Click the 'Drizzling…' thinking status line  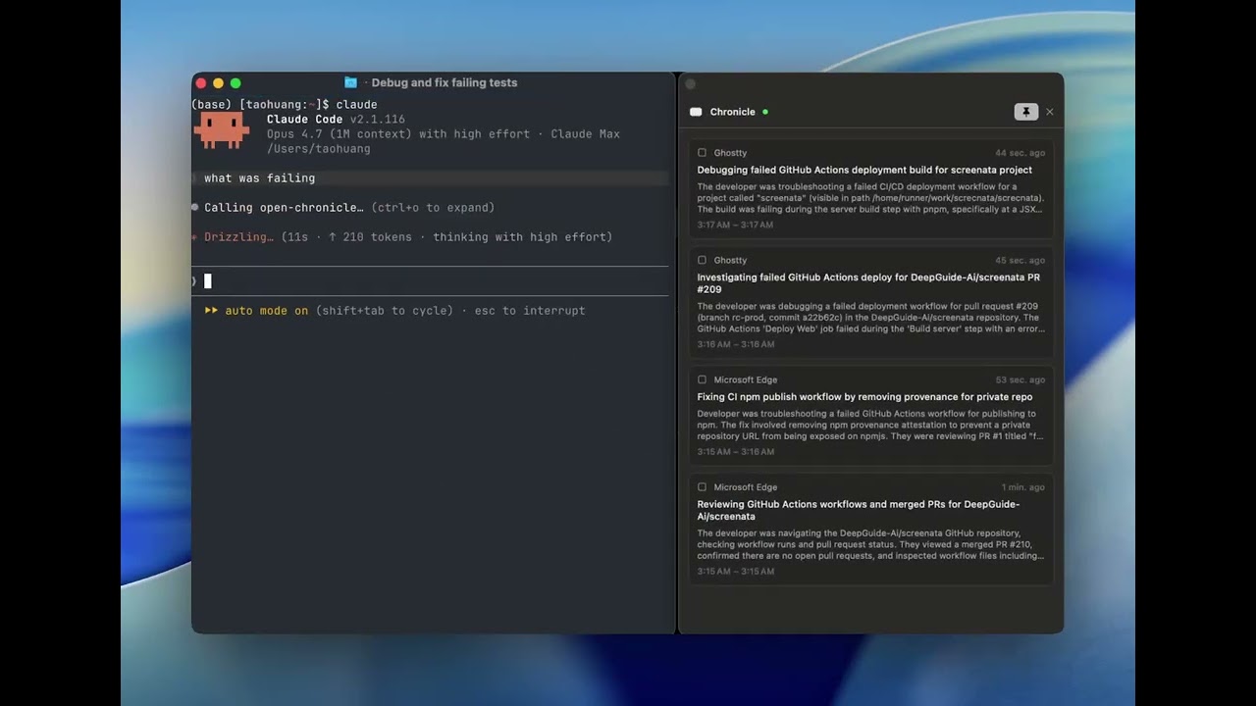point(402,237)
